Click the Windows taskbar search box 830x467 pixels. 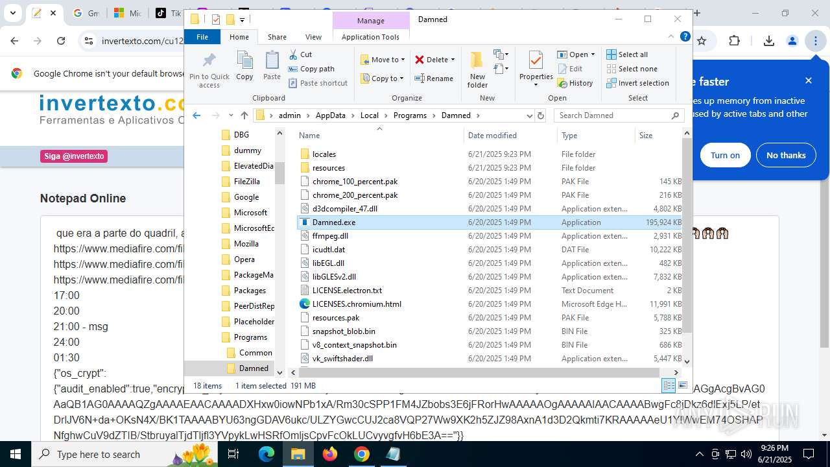coord(124,454)
